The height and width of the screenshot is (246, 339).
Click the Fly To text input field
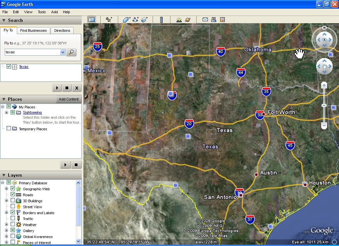(x=32, y=52)
